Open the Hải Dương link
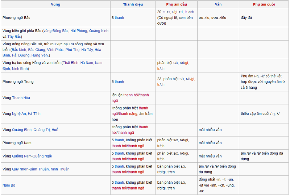 (21, 55)
